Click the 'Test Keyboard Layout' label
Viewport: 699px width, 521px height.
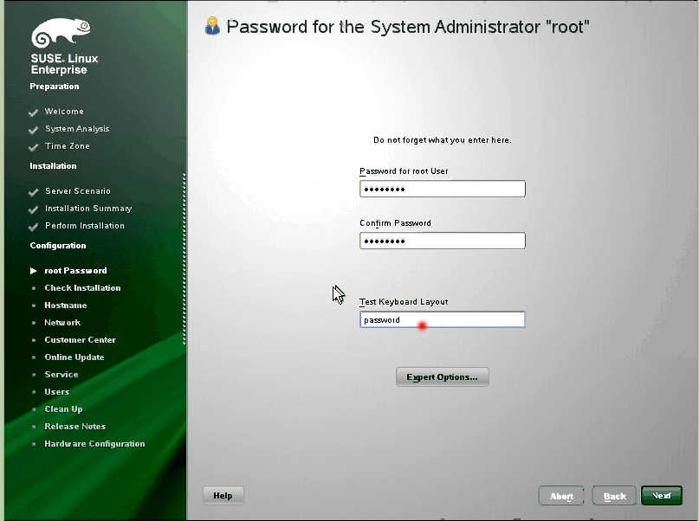click(404, 302)
